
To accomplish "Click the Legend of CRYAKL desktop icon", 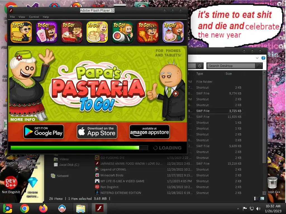I will pos(32,162).
